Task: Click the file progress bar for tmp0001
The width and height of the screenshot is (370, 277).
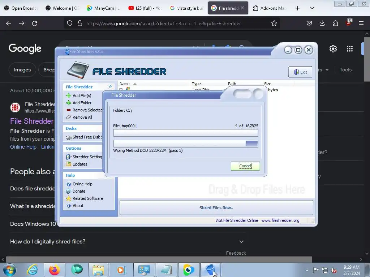Action: (x=186, y=133)
